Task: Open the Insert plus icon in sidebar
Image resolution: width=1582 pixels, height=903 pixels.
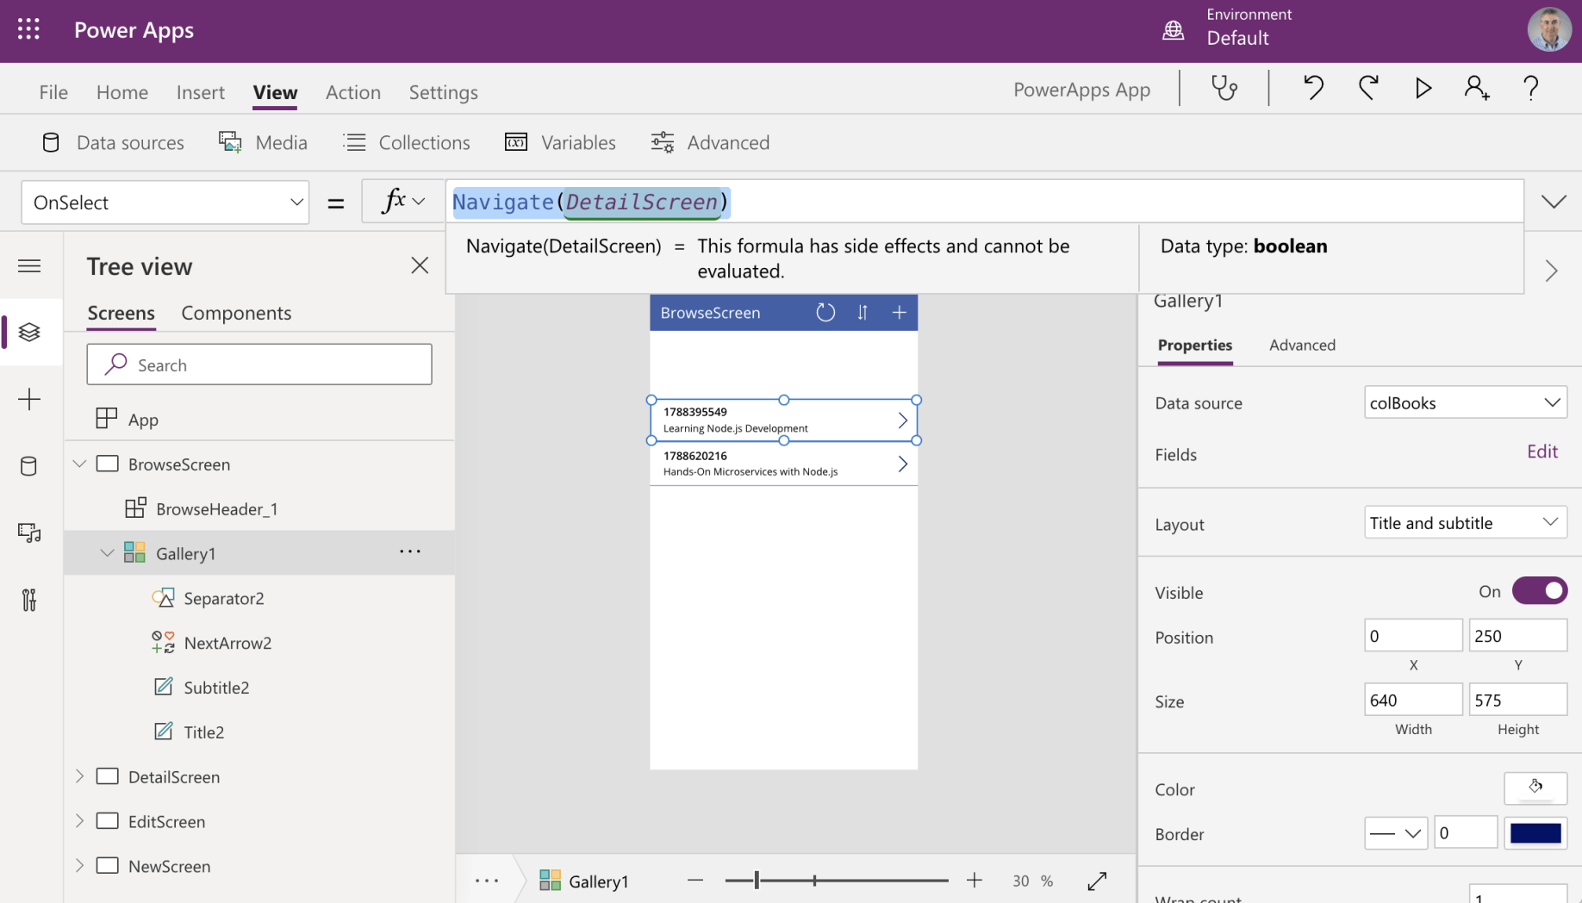Action: (x=29, y=399)
